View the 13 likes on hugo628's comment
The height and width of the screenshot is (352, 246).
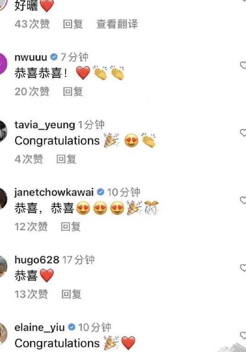(31, 294)
